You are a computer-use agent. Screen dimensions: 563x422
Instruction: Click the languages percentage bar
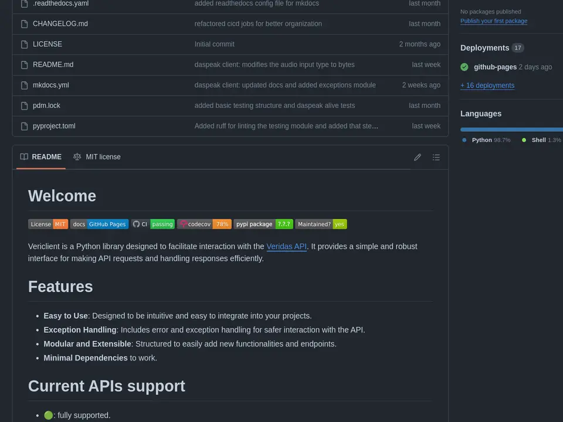pyautogui.click(x=511, y=130)
